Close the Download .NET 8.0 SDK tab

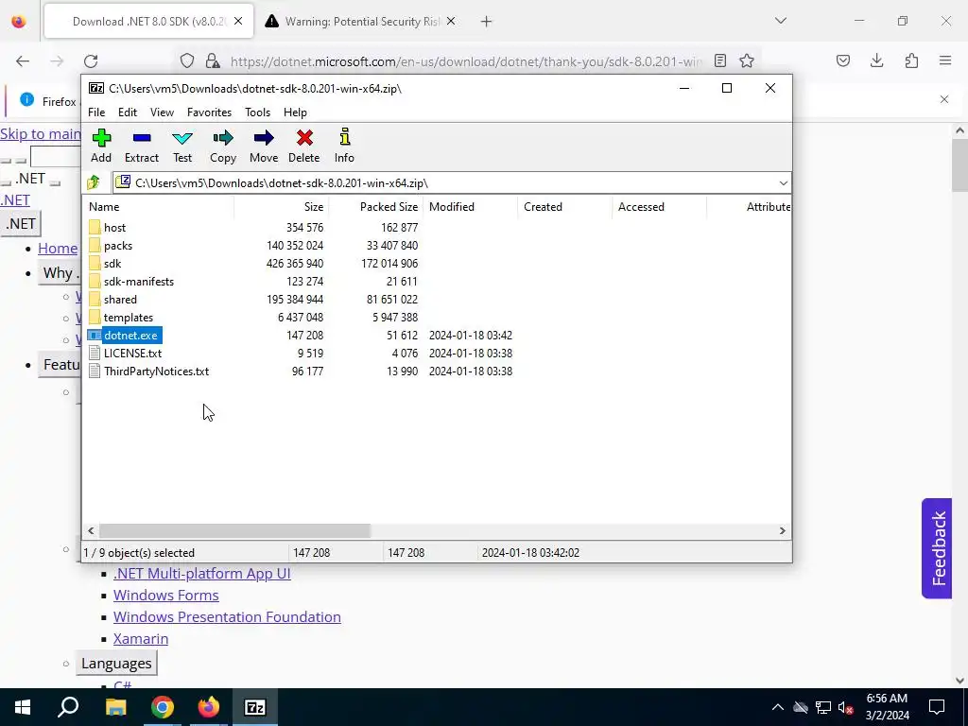238,22
